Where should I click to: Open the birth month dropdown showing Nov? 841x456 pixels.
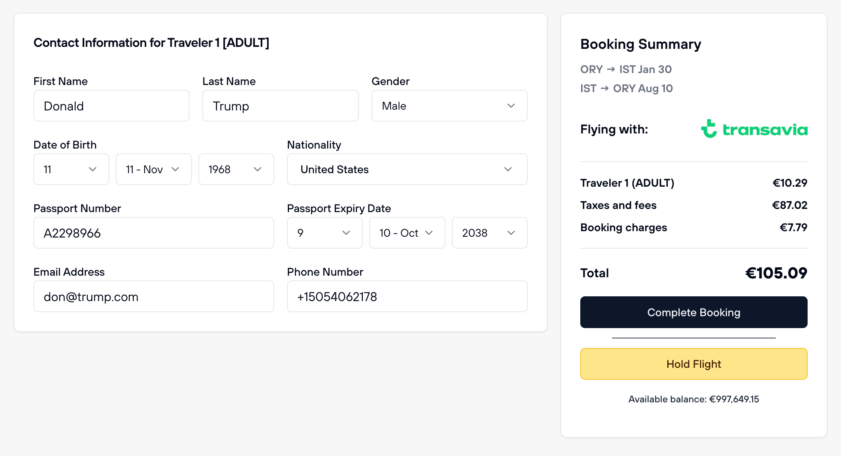(153, 169)
